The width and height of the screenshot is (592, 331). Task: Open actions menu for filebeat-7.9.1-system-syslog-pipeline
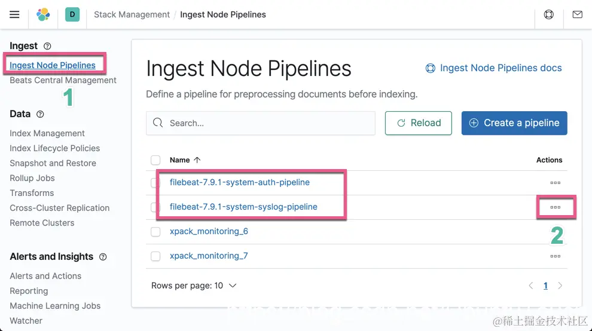555,207
